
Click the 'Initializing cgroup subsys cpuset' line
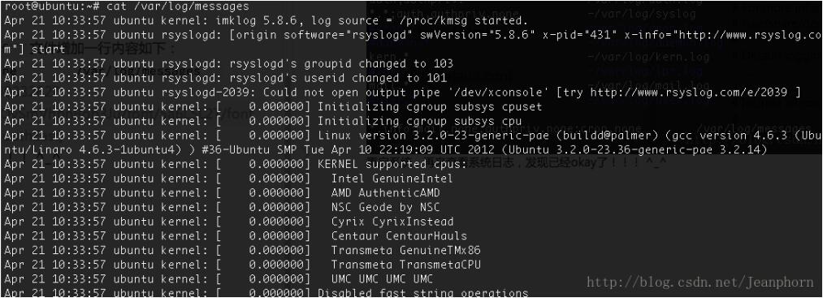point(273,107)
